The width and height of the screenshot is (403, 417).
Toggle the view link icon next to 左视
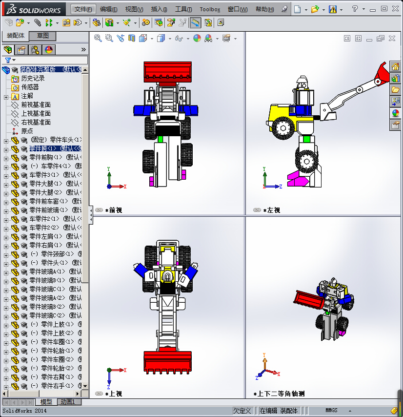[x=257, y=210]
